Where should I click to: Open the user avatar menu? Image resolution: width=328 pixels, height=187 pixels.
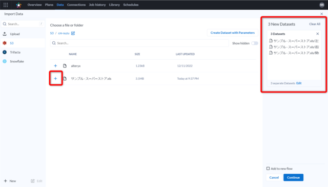(x=322, y=5)
